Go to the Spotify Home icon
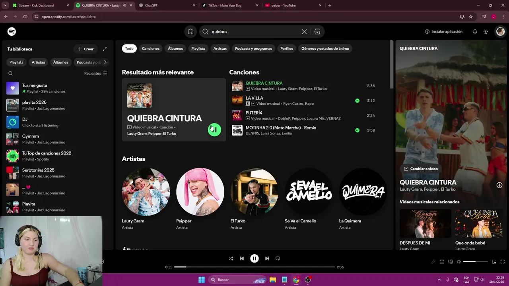Viewport: 509px width, 286px height. tap(190, 31)
